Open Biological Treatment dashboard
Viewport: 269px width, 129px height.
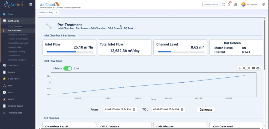pos(18,34)
